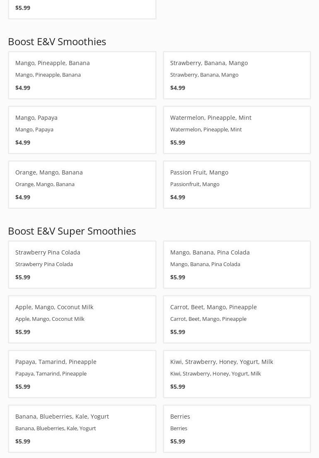Choose the Banana, Blueberries, Kale, Yogurt smoothie
The image size is (319, 458).
[82, 429]
